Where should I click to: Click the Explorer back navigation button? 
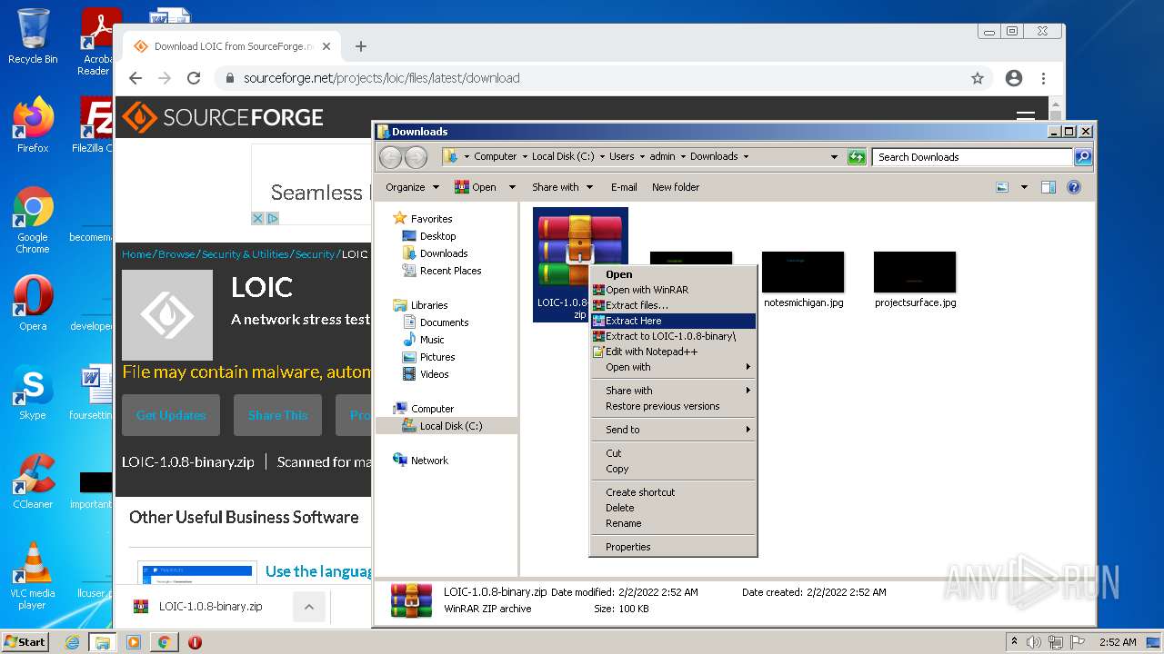pyautogui.click(x=390, y=157)
